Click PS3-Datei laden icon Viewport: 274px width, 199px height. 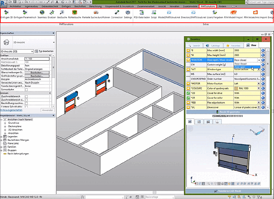pos(141,12)
